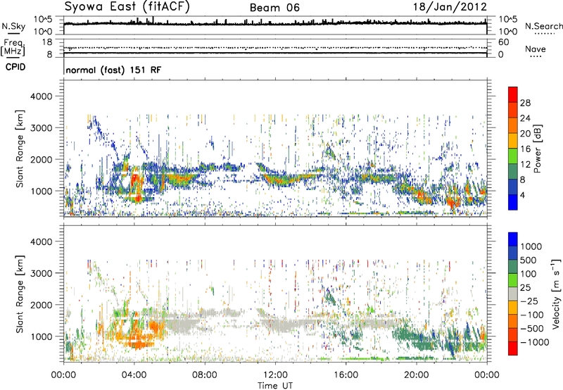563x390 pixels.
Task: Click the '3000' tick of the velocity panel
Action: 42,273
